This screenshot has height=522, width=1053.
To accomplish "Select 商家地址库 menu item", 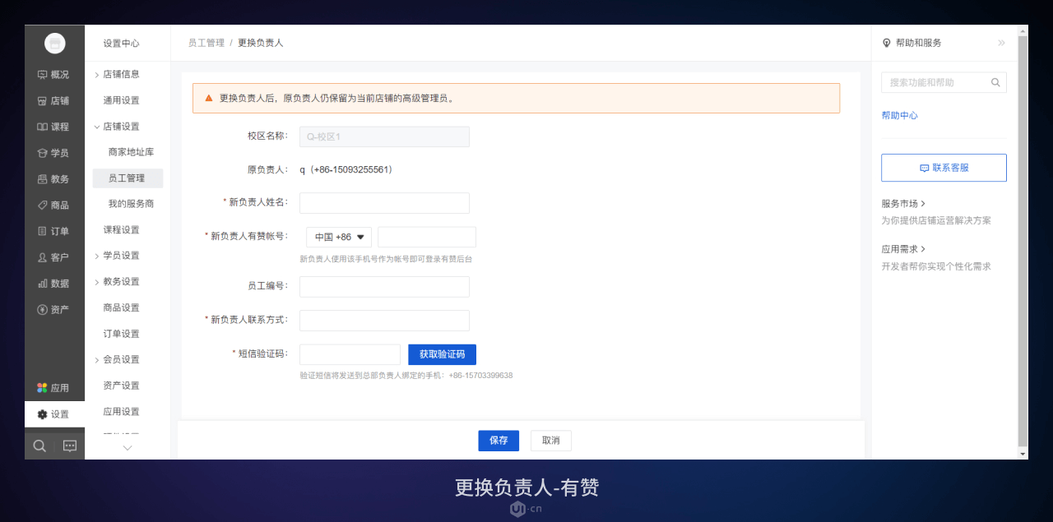I will (x=131, y=152).
